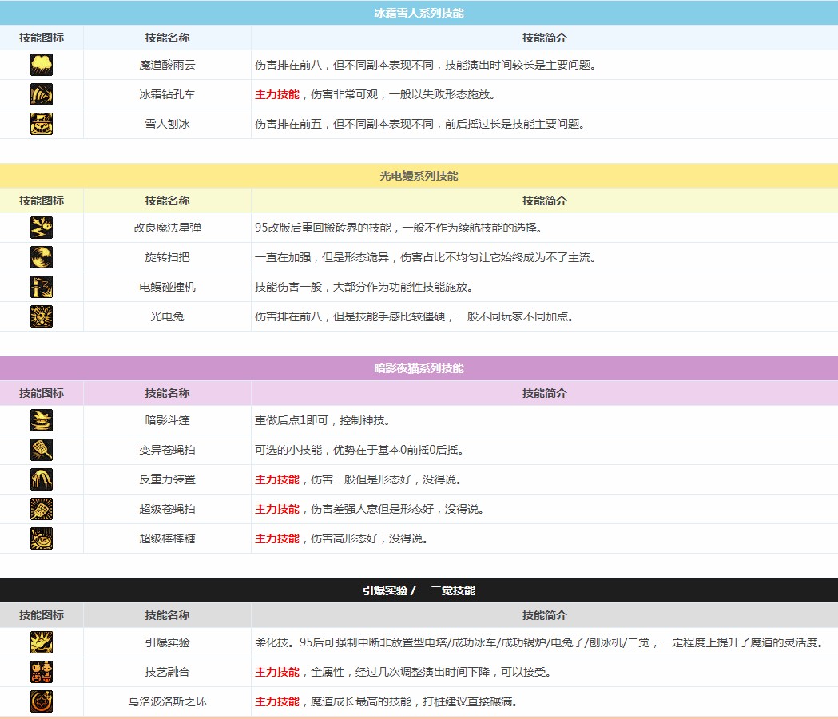
Task: Click the 反重力装置 skill icon
Action: pyautogui.click(x=42, y=479)
